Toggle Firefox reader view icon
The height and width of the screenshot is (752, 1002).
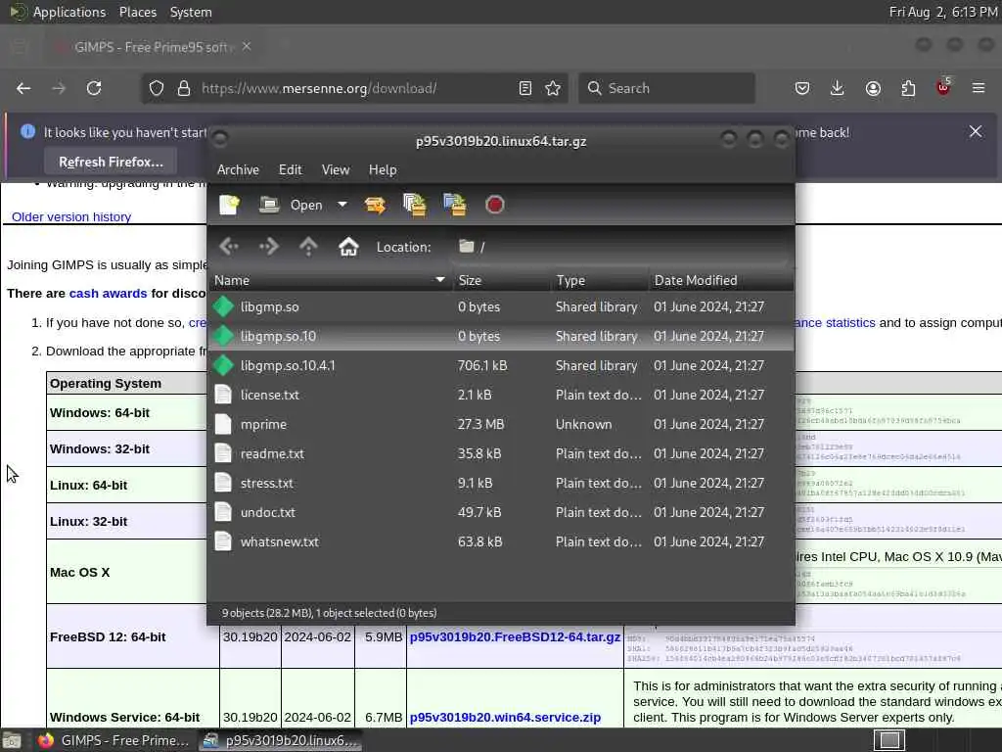tap(525, 88)
